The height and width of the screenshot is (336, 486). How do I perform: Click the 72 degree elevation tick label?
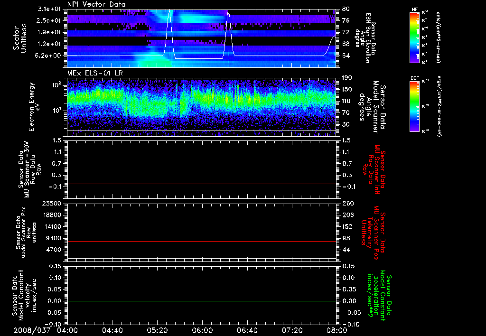tap(346, 32)
